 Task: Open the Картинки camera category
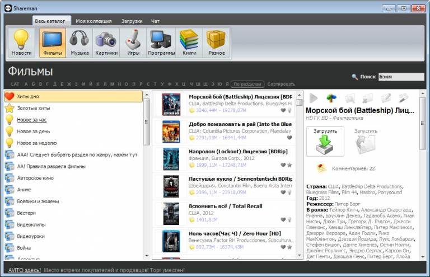coord(106,43)
